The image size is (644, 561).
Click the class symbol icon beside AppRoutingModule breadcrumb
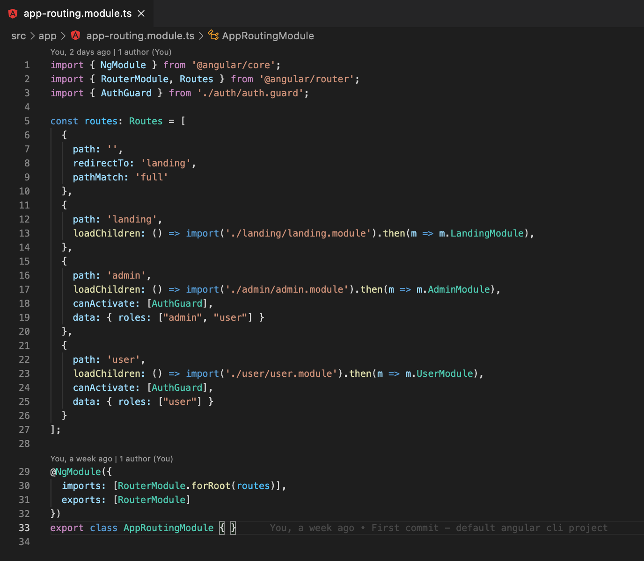(x=213, y=36)
